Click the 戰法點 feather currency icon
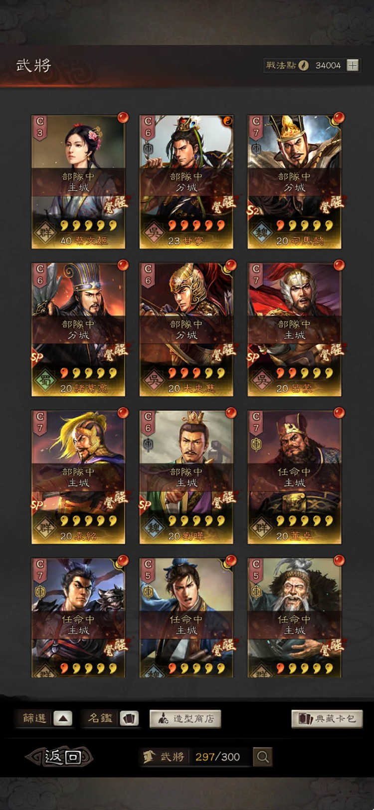This screenshot has width=374, height=810. pyautogui.click(x=303, y=65)
